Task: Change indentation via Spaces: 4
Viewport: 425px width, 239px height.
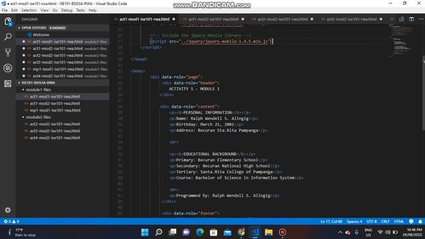Action: [354, 221]
